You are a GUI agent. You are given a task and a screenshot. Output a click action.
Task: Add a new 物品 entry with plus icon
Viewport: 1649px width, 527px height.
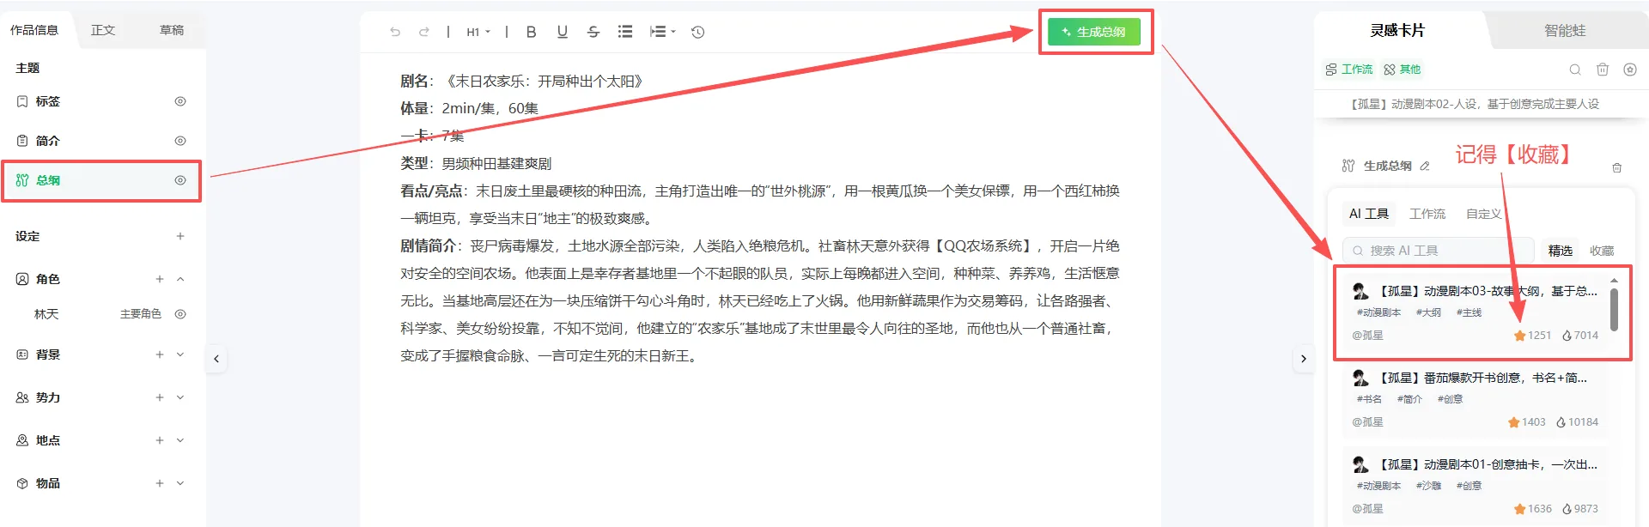pos(159,483)
